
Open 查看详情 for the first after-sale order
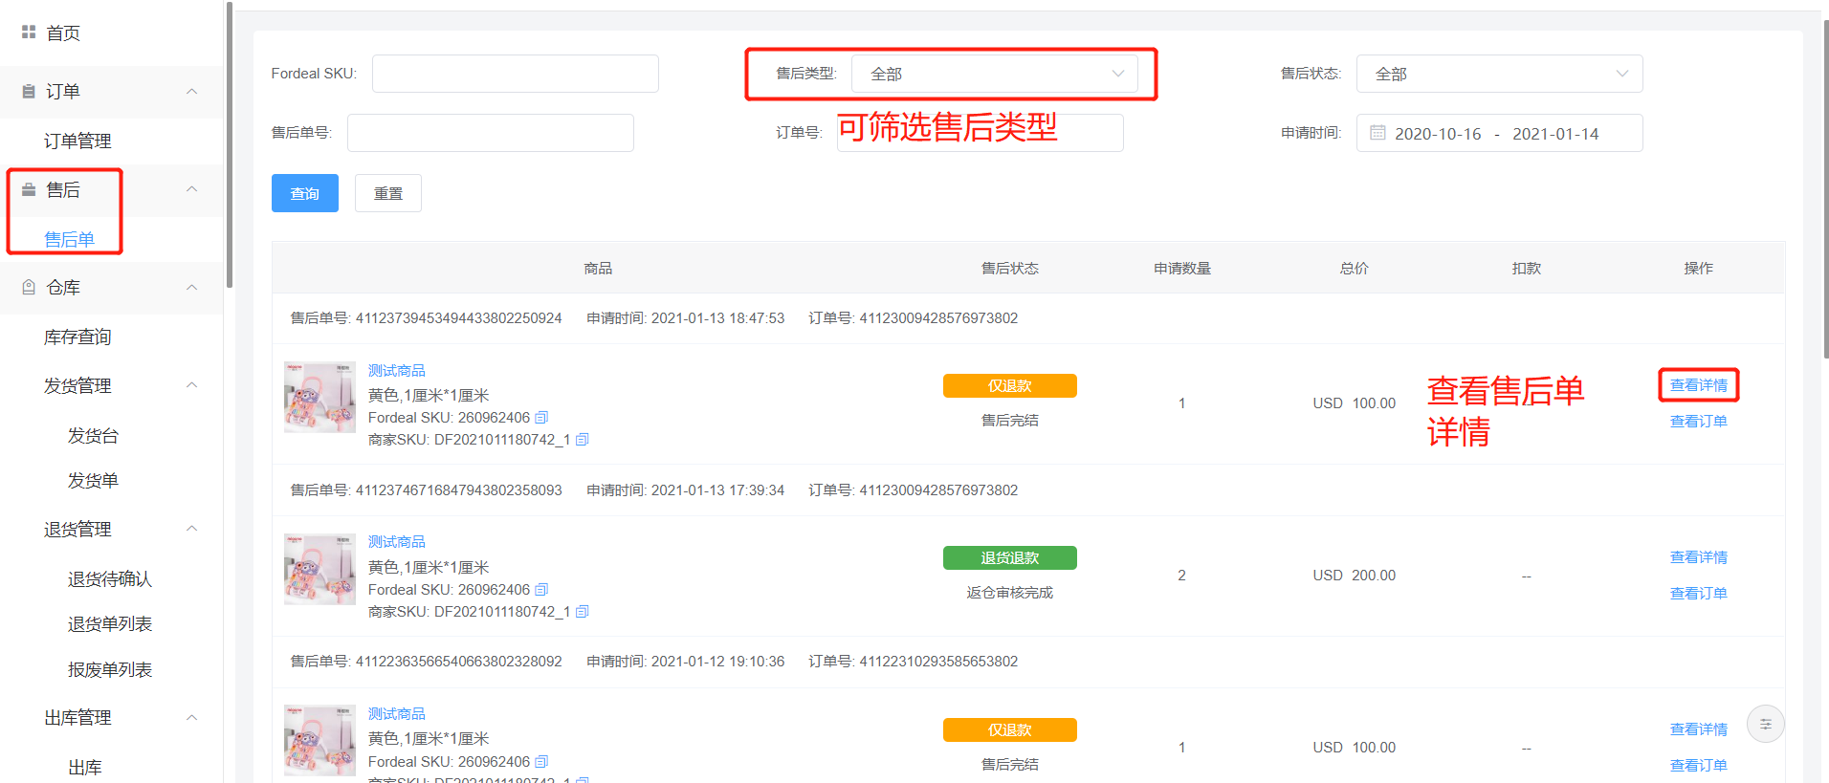coord(1698,385)
